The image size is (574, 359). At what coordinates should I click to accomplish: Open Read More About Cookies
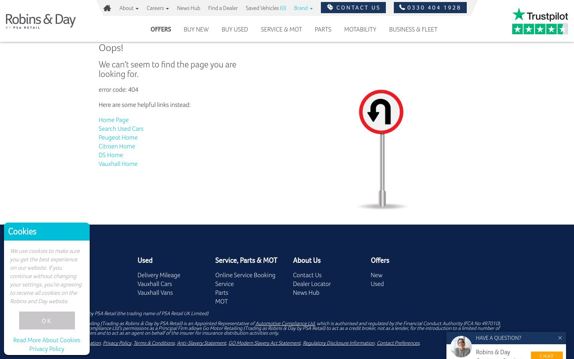[x=47, y=340]
